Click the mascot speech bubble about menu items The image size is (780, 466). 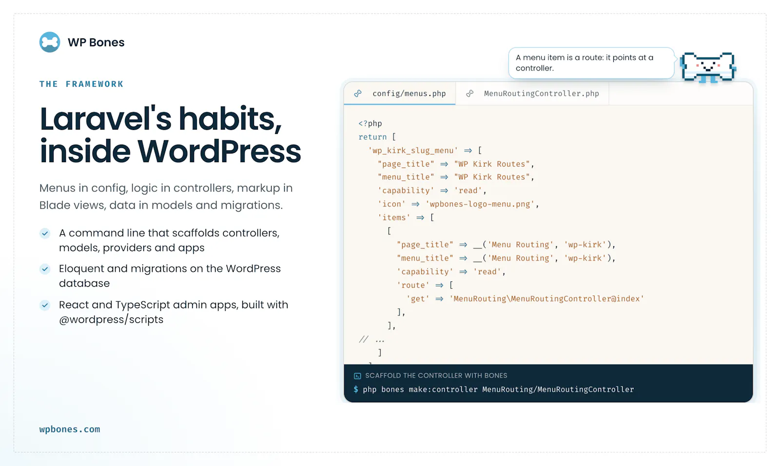[591, 63]
